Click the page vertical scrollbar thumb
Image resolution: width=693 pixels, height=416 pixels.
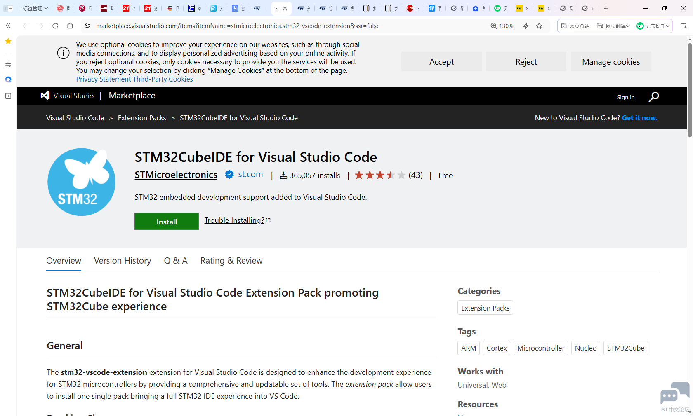click(x=690, y=90)
